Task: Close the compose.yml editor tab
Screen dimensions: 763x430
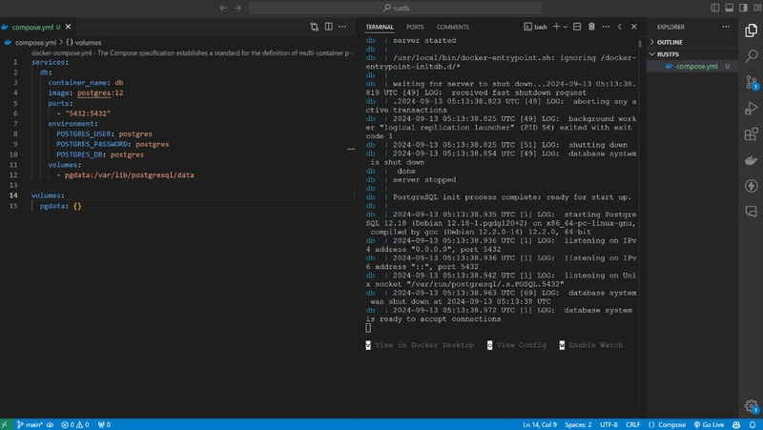Action: click(x=68, y=27)
